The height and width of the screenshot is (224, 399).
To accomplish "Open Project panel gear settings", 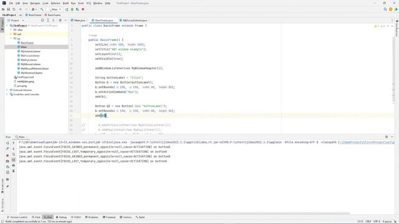I will [60, 21].
